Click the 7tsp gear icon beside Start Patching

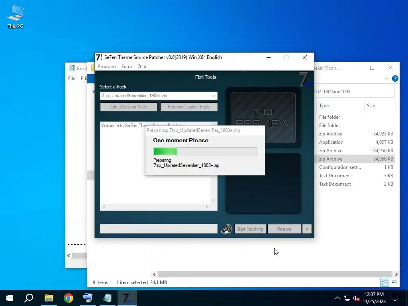(226, 229)
